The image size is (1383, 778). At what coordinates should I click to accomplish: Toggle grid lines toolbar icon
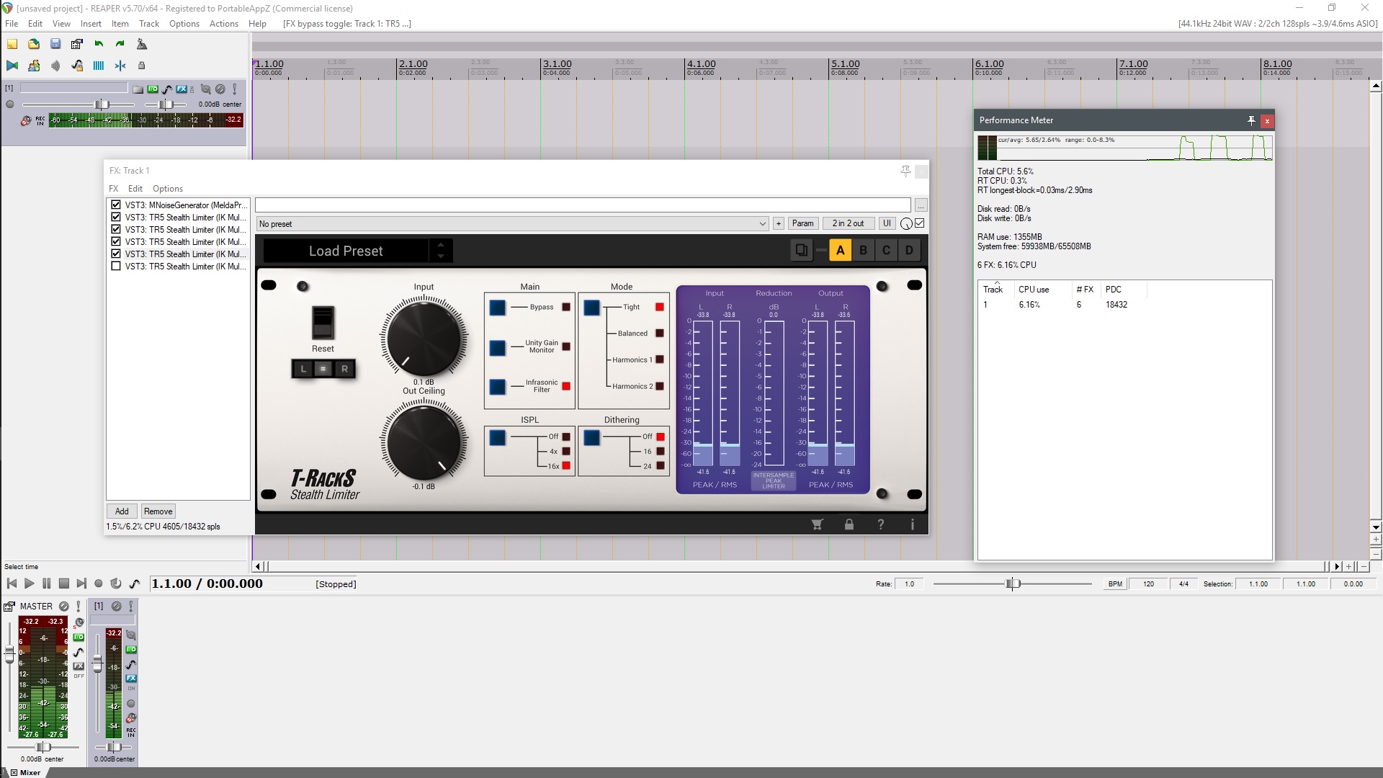99,66
